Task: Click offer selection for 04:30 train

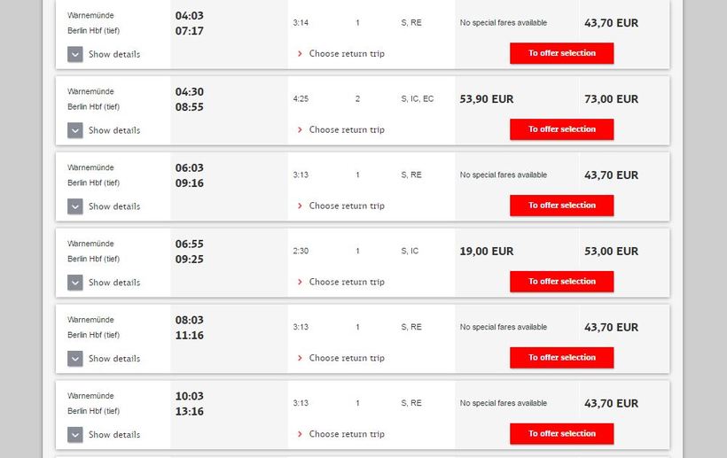Action: (561, 129)
